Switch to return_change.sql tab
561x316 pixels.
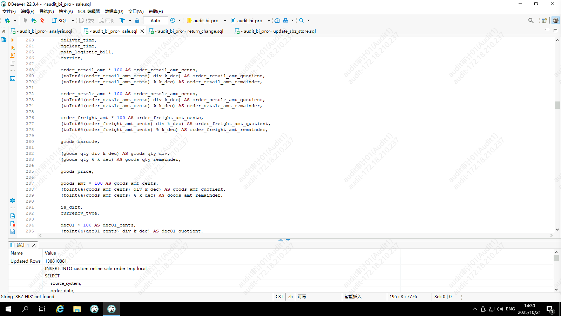click(x=189, y=31)
